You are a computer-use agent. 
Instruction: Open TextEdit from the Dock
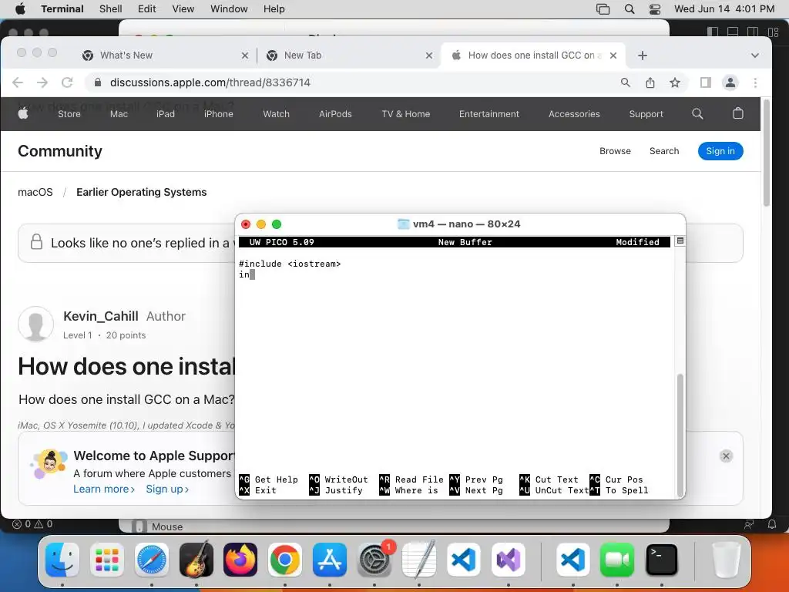(418, 560)
